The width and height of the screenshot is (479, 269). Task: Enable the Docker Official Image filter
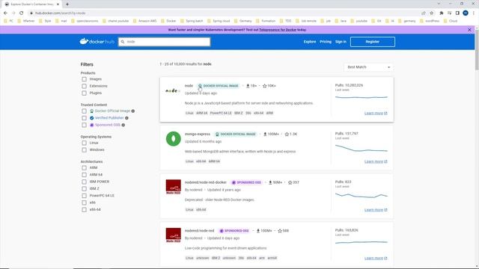(x=84, y=111)
